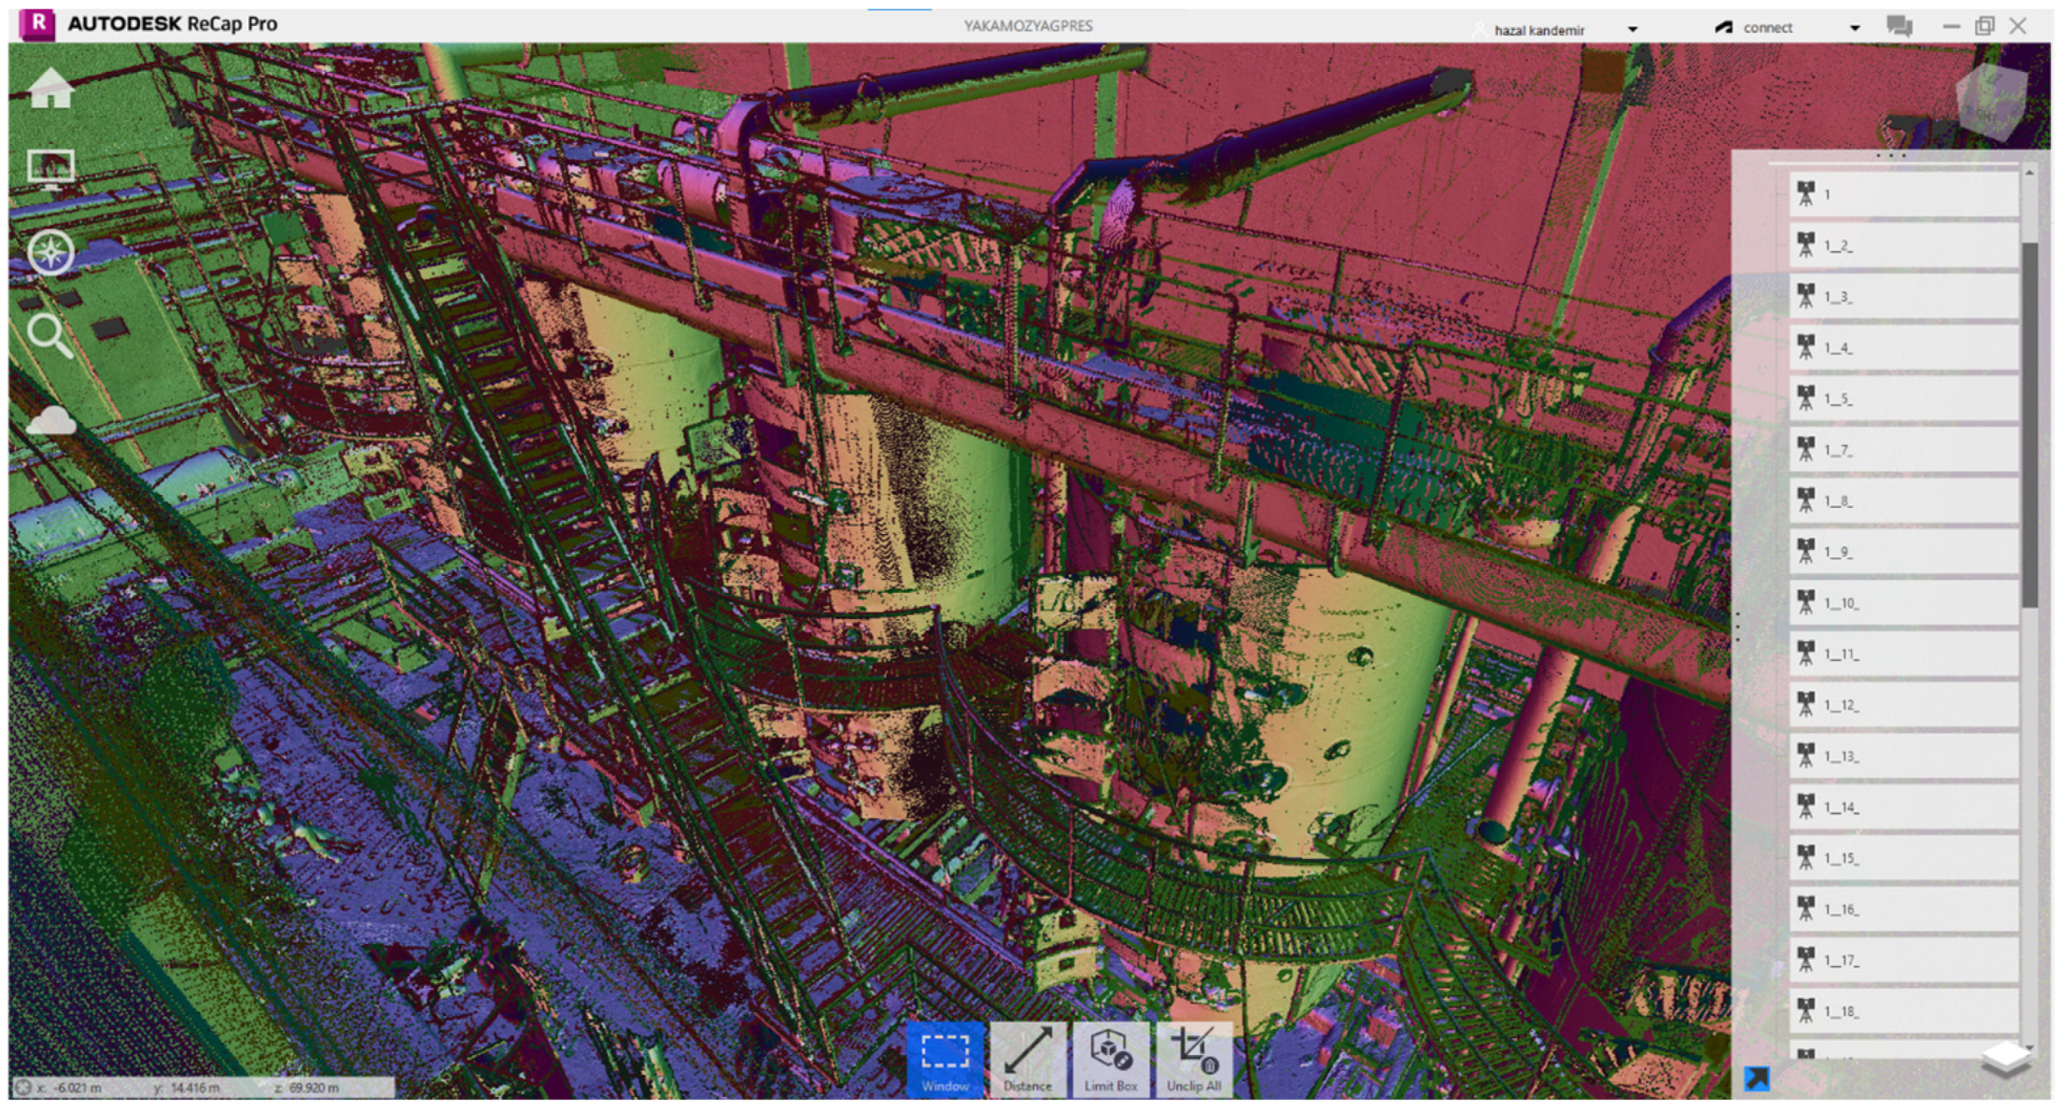The width and height of the screenshot is (2062, 1112).
Task: Open the cloud icon in sidebar
Action: point(51,422)
